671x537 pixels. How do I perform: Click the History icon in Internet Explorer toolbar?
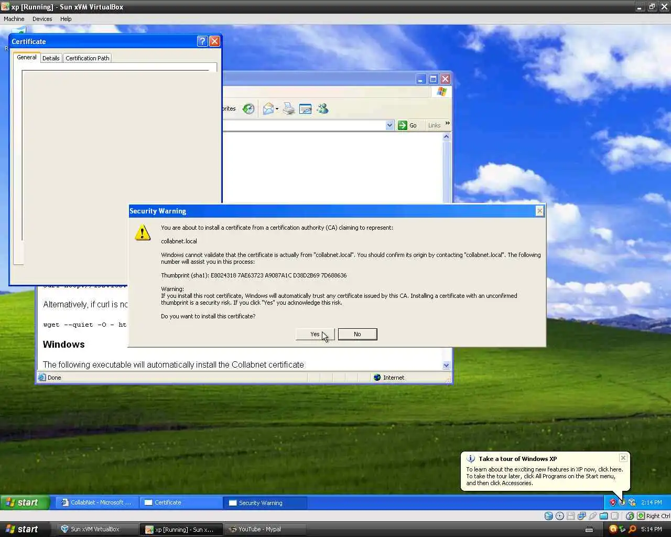coord(248,109)
